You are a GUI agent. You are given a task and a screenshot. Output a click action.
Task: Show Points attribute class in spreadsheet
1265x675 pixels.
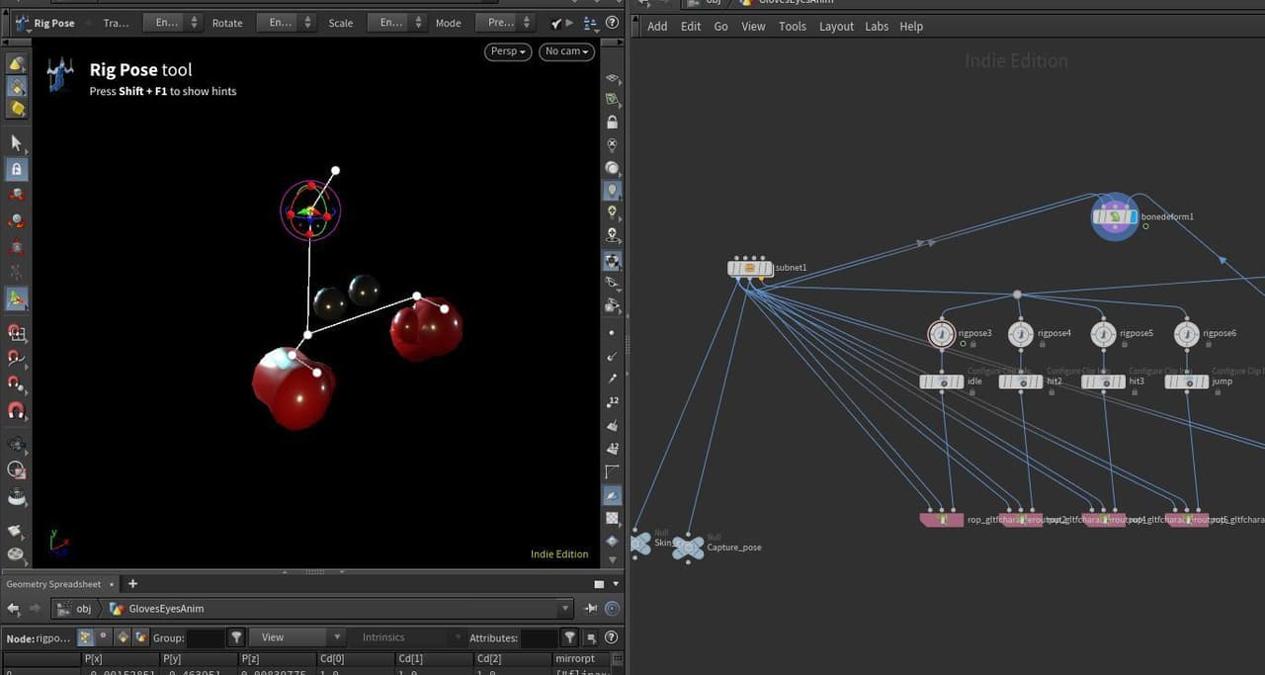pos(85,637)
